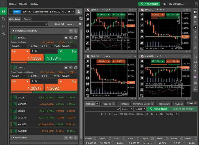Viewport: 199px width, 145px height.
Task: Click the positions search input field
Action: [102, 109]
